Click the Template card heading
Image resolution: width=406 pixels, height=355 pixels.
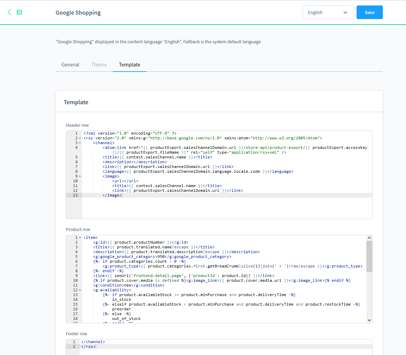76,102
